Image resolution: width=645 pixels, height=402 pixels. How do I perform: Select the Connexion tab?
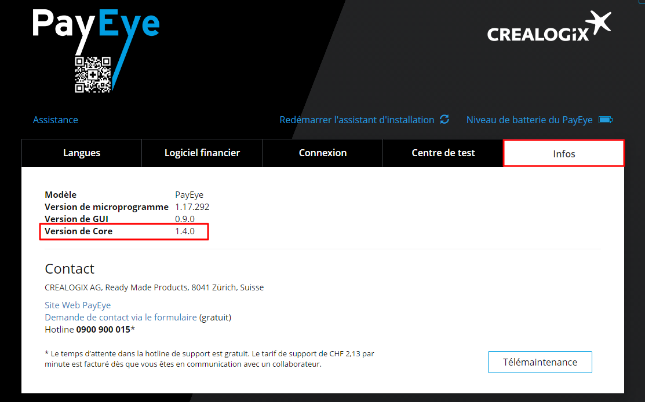(322, 153)
